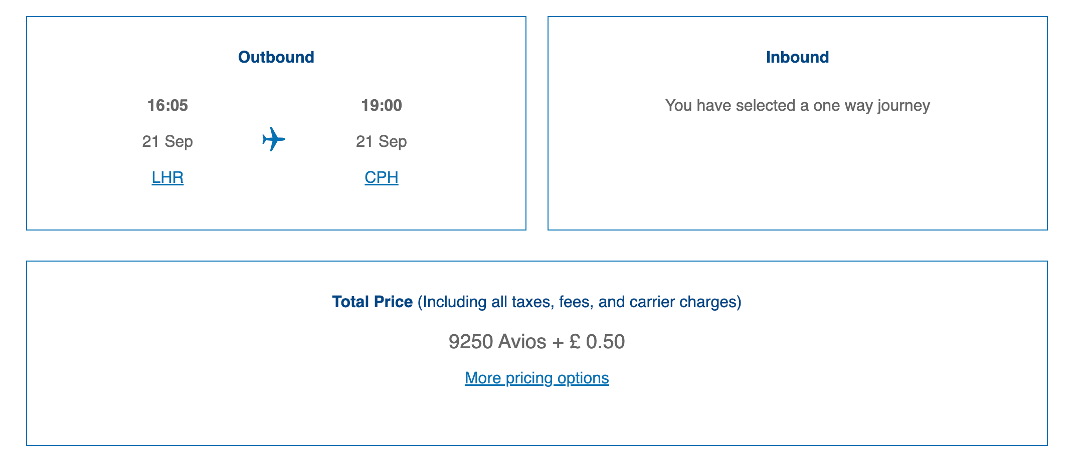Click the Outbound heading
Screen dimensions: 1078x458
[x=276, y=57]
